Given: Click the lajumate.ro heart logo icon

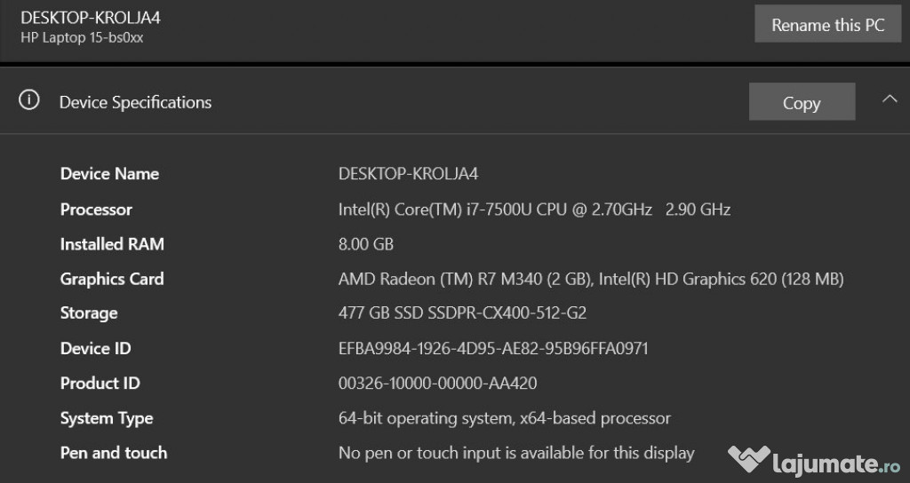Looking at the screenshot, I should point(748,459).
